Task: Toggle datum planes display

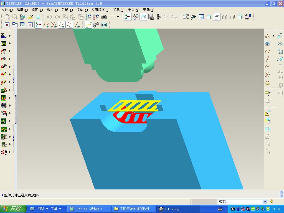Action: [46, 25]
